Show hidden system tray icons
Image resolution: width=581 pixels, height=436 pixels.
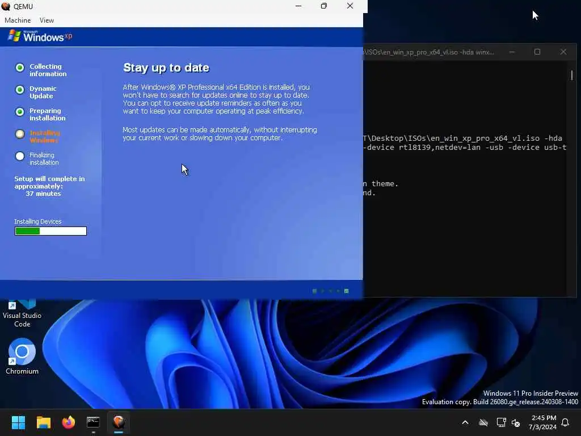465,422
